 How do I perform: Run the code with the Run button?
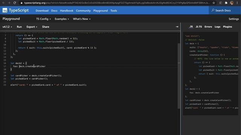click(x=19, y=27)
